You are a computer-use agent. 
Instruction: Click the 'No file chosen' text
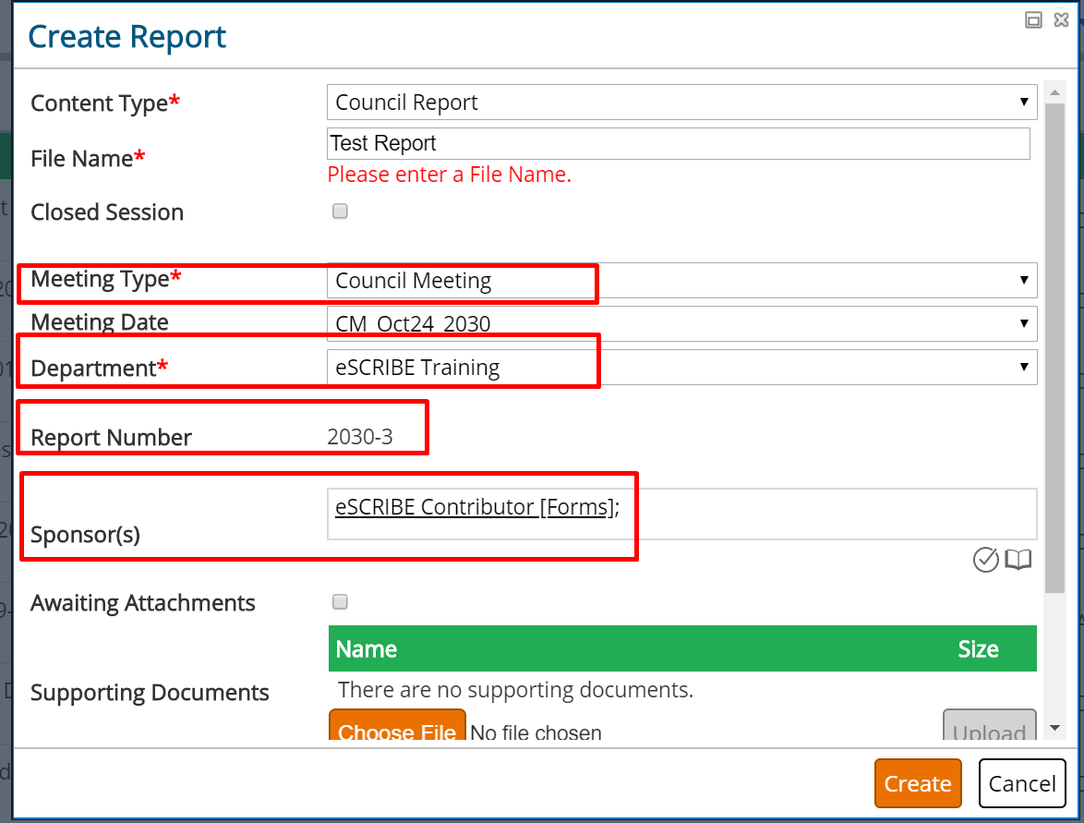pyautogui.click(x=536, y=732)
